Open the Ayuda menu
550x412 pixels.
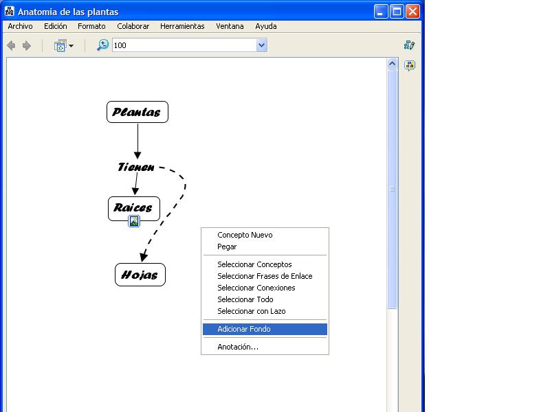point(266,26)
